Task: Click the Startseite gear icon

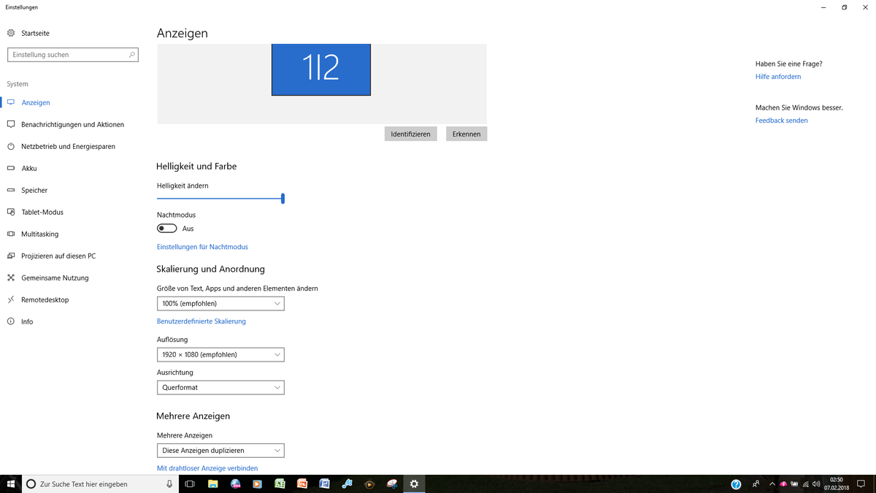Action: [11, 33]
